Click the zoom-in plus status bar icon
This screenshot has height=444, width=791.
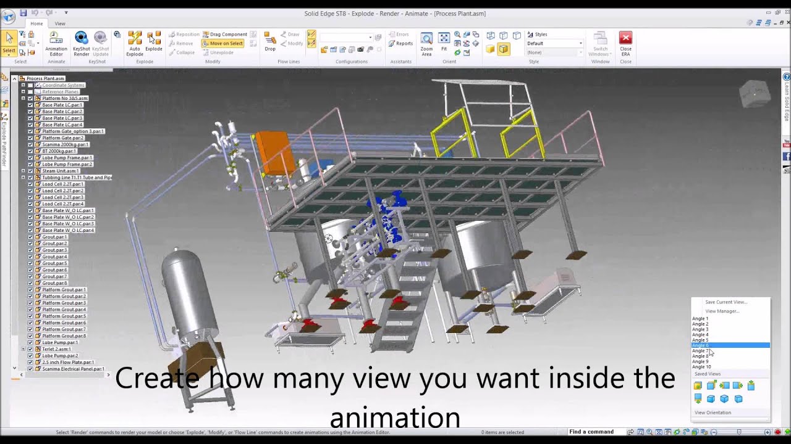click(769, 432)
